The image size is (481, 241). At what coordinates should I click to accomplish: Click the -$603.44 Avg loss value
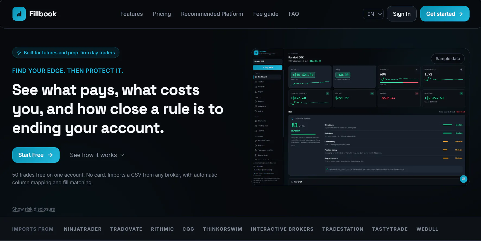point(388,98)
